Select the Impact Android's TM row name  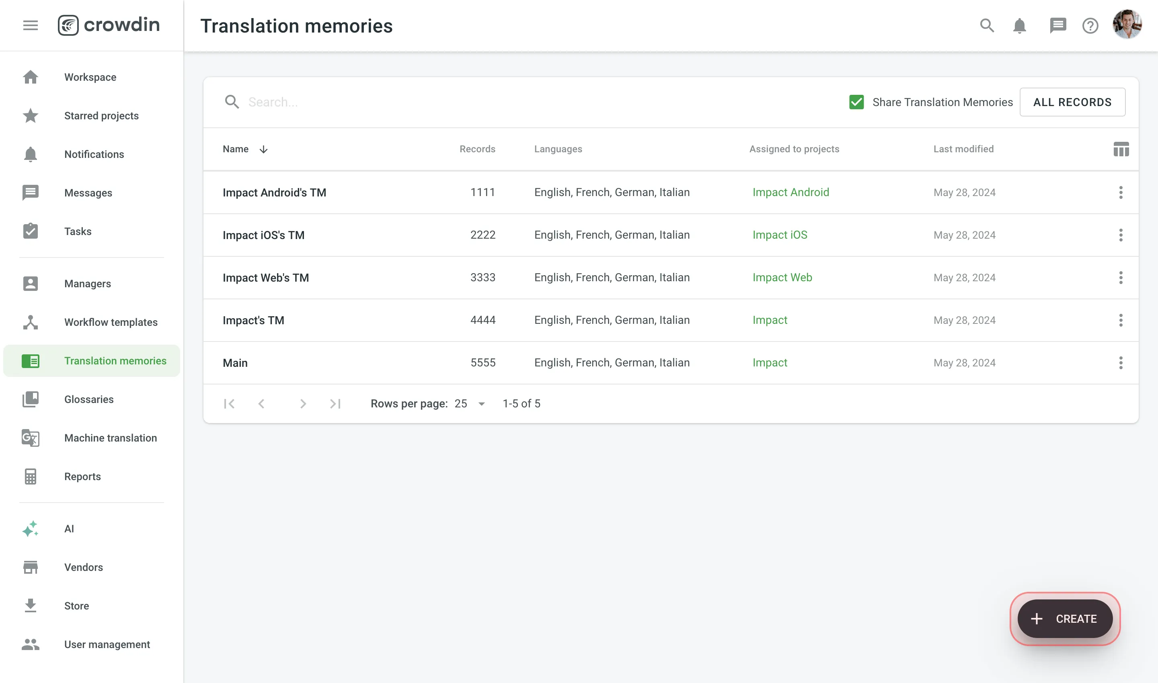[275, 192]
